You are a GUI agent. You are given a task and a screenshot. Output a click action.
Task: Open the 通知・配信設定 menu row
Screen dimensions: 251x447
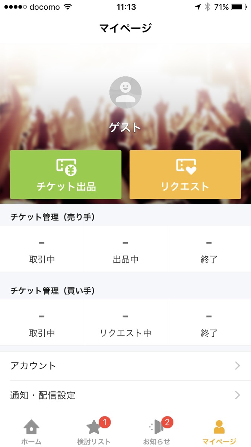(125, 395)
